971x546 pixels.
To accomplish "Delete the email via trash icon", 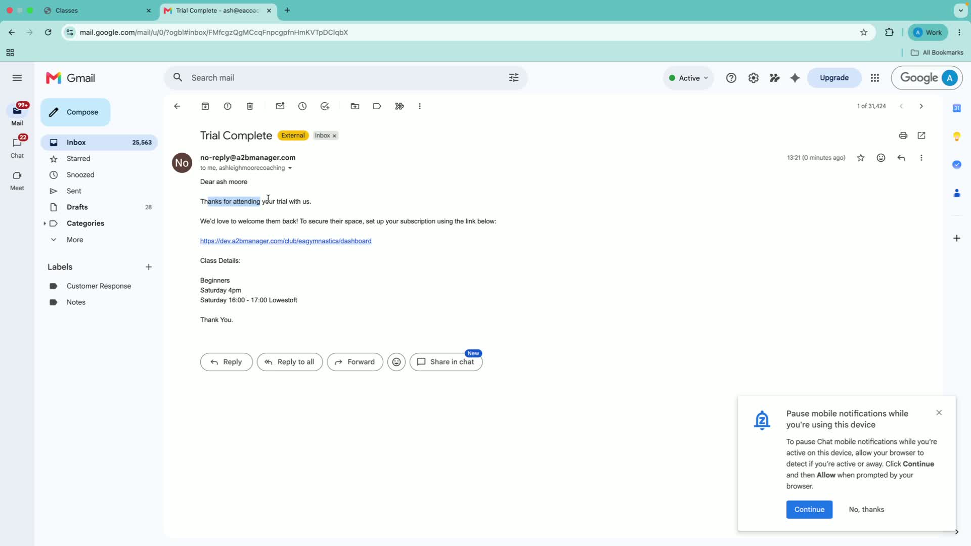I will click(x=250, y=106).
